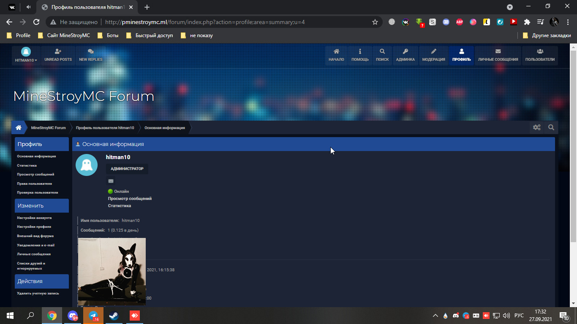Click the hitman10 ghost avatar in profile
This screenshot has height=324, width=577.
(87, 165)
